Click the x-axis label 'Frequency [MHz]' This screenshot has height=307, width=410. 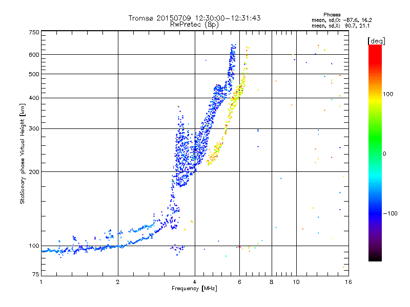pyautogui.click(x=194, y=289)
